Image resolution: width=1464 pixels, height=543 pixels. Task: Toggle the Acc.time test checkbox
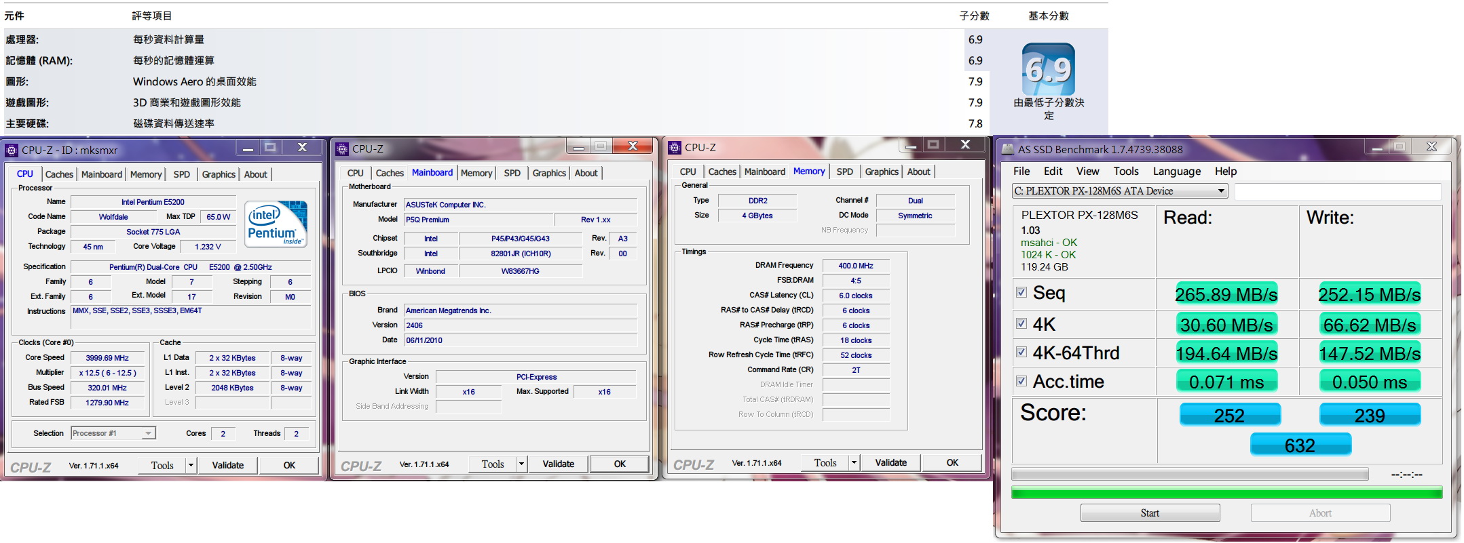(x=1021, y=381)
